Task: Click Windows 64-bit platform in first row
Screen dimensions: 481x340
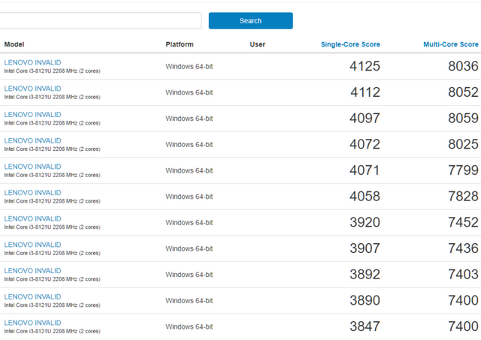Action: pos(189,67)
